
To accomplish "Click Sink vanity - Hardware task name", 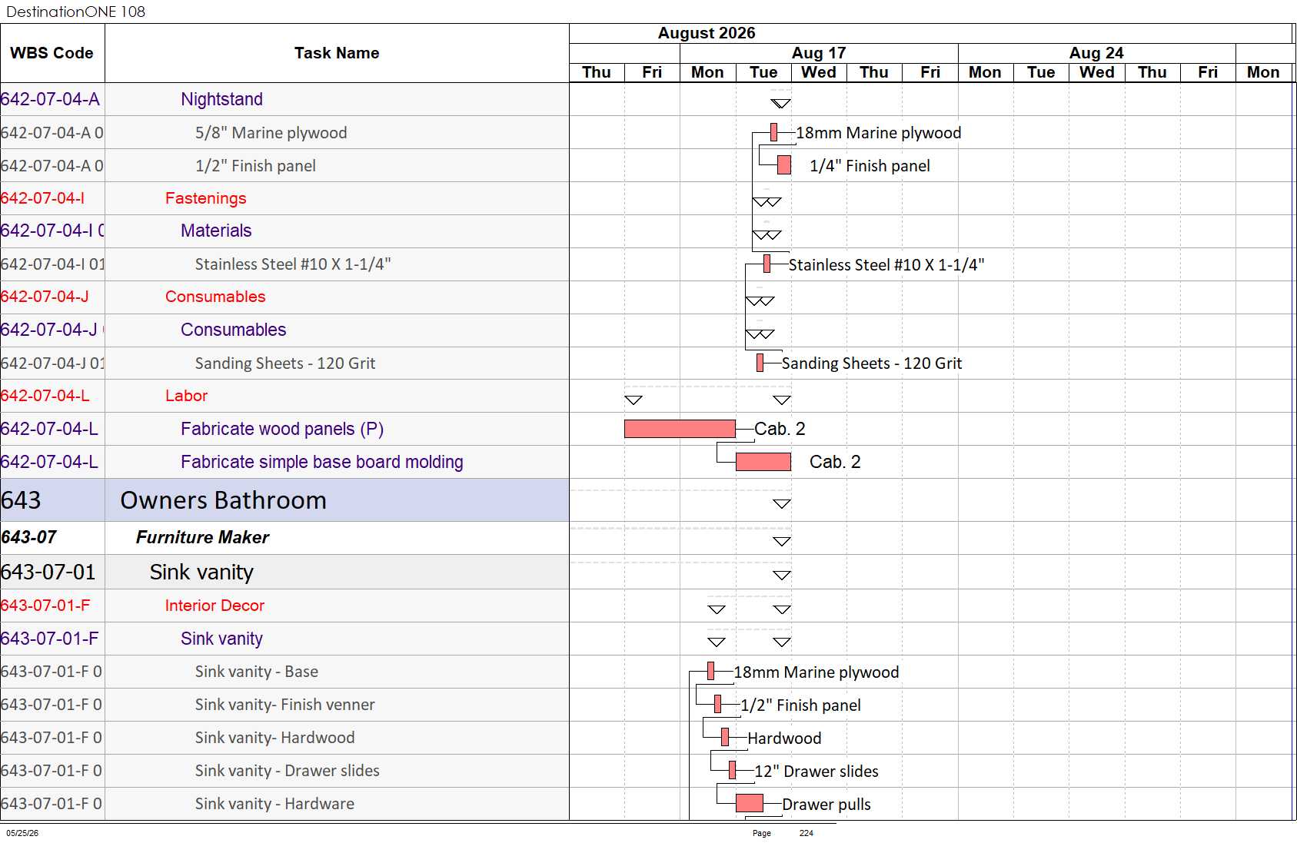I will click(275, 804).
